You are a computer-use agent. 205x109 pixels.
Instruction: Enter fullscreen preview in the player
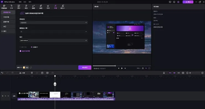tap(149, 68)
